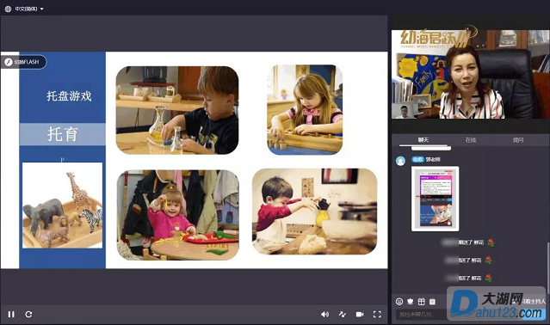The image size is (550, 325).
Task: Click the refresh stream icon
Action: click(28, 314)
